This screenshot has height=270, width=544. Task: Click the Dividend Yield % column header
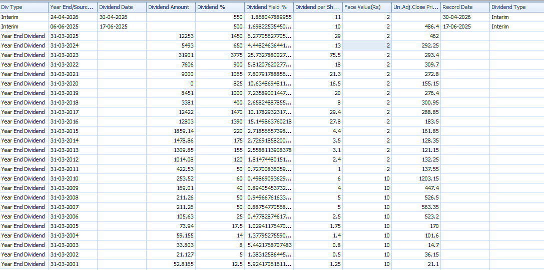click(269, 7)
